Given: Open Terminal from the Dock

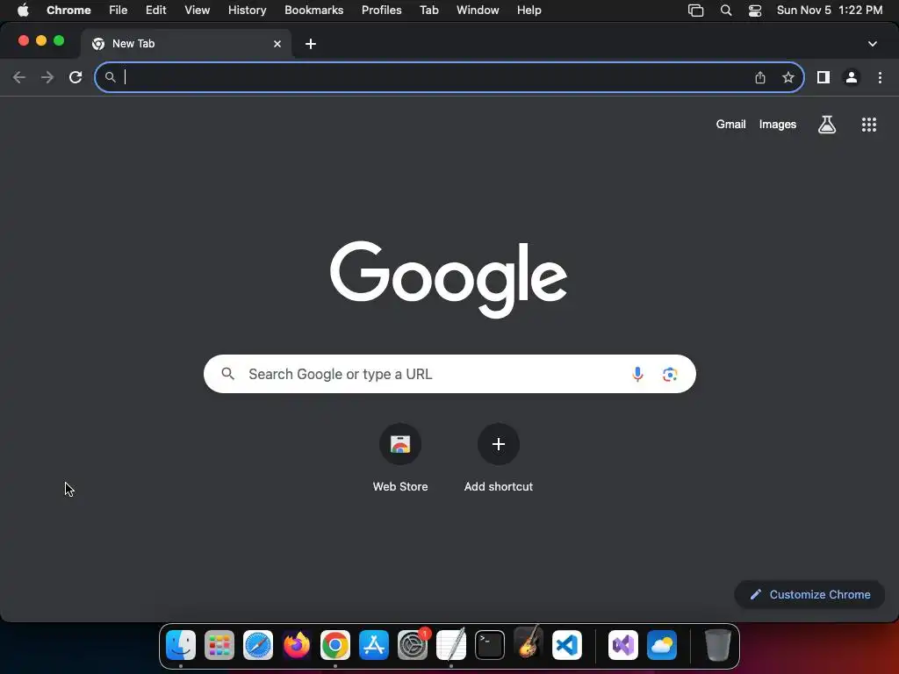Looking at the screenshot, I should 490,645.
